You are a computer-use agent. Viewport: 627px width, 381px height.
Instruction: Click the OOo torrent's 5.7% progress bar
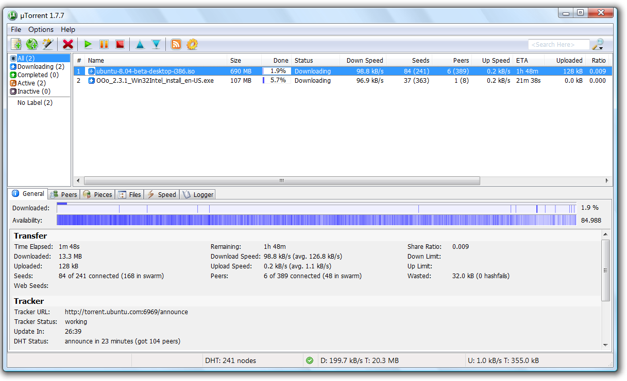click(277, 81)
